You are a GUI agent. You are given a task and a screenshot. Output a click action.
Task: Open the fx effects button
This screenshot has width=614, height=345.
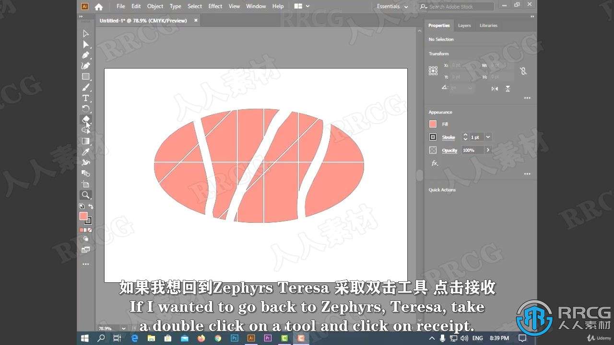pos(435,163)
